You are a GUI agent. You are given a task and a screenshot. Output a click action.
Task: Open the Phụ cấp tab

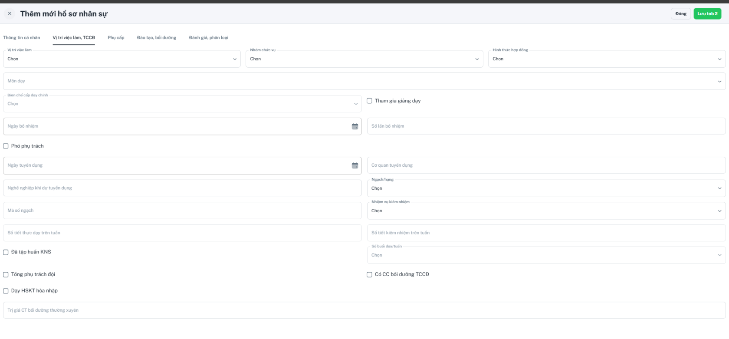(116, 38)
